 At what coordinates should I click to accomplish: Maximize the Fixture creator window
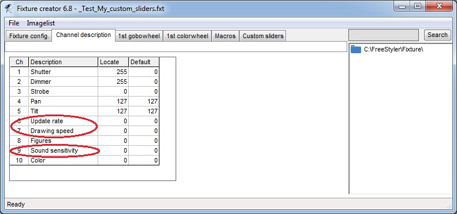click(418, 6)
